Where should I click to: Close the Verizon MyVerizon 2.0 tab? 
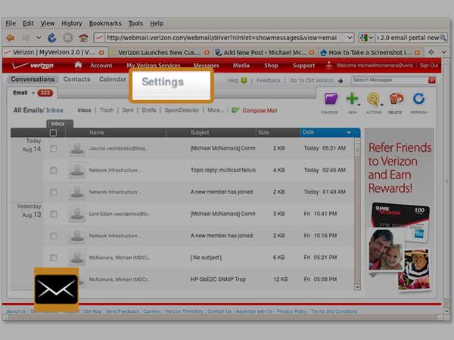click(101, 52)
